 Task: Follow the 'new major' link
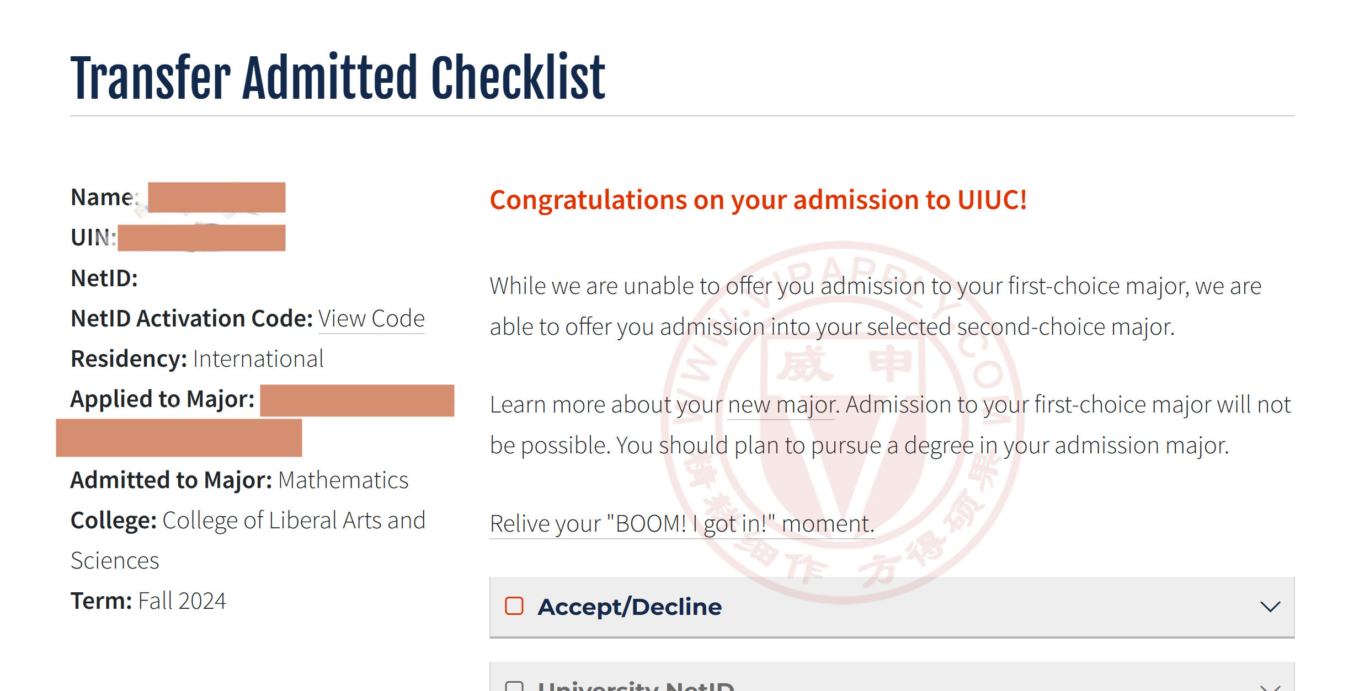click(x=781, y=405)
